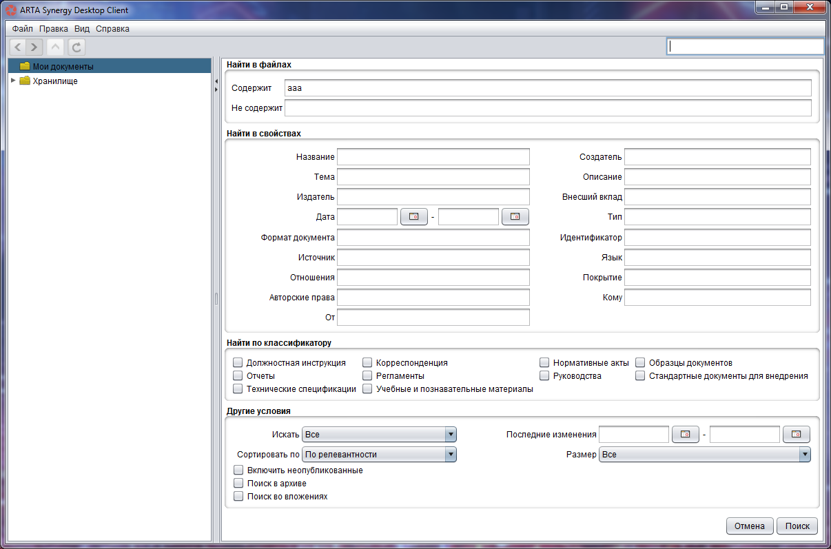Viewport: 831px width, 549px height.
Task: Open the Искать dropdown
Action: [x=380, y=435]
